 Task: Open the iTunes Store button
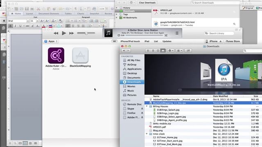tap(233, 41)
